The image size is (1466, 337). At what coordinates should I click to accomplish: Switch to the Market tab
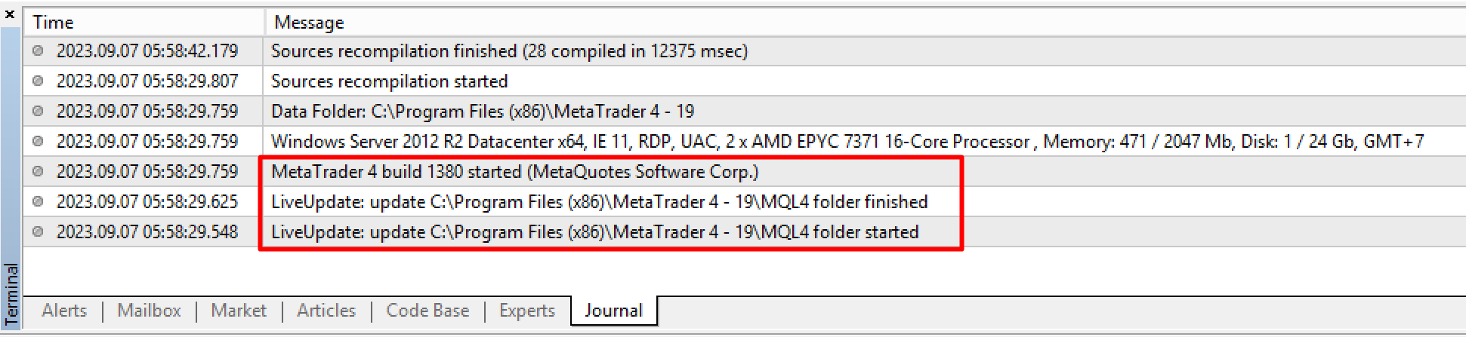click(x=239, y=311)
